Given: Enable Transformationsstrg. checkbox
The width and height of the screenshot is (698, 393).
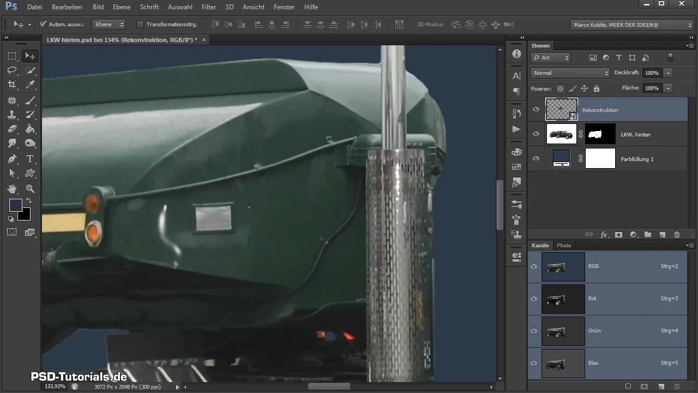Looking at the screenshot, I should pyautogui.click(x=140, y=24).
